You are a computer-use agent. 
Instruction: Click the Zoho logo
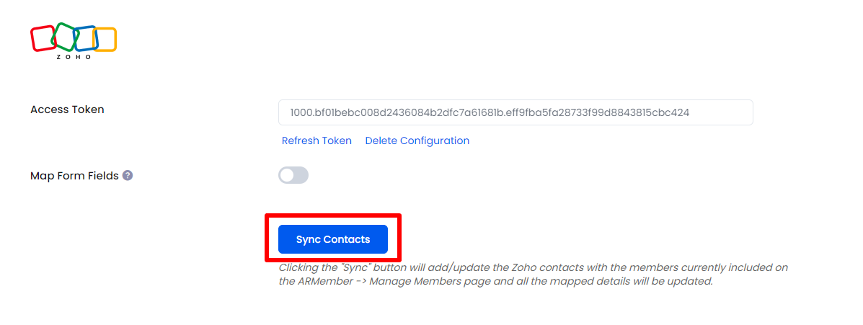(74, 41)
